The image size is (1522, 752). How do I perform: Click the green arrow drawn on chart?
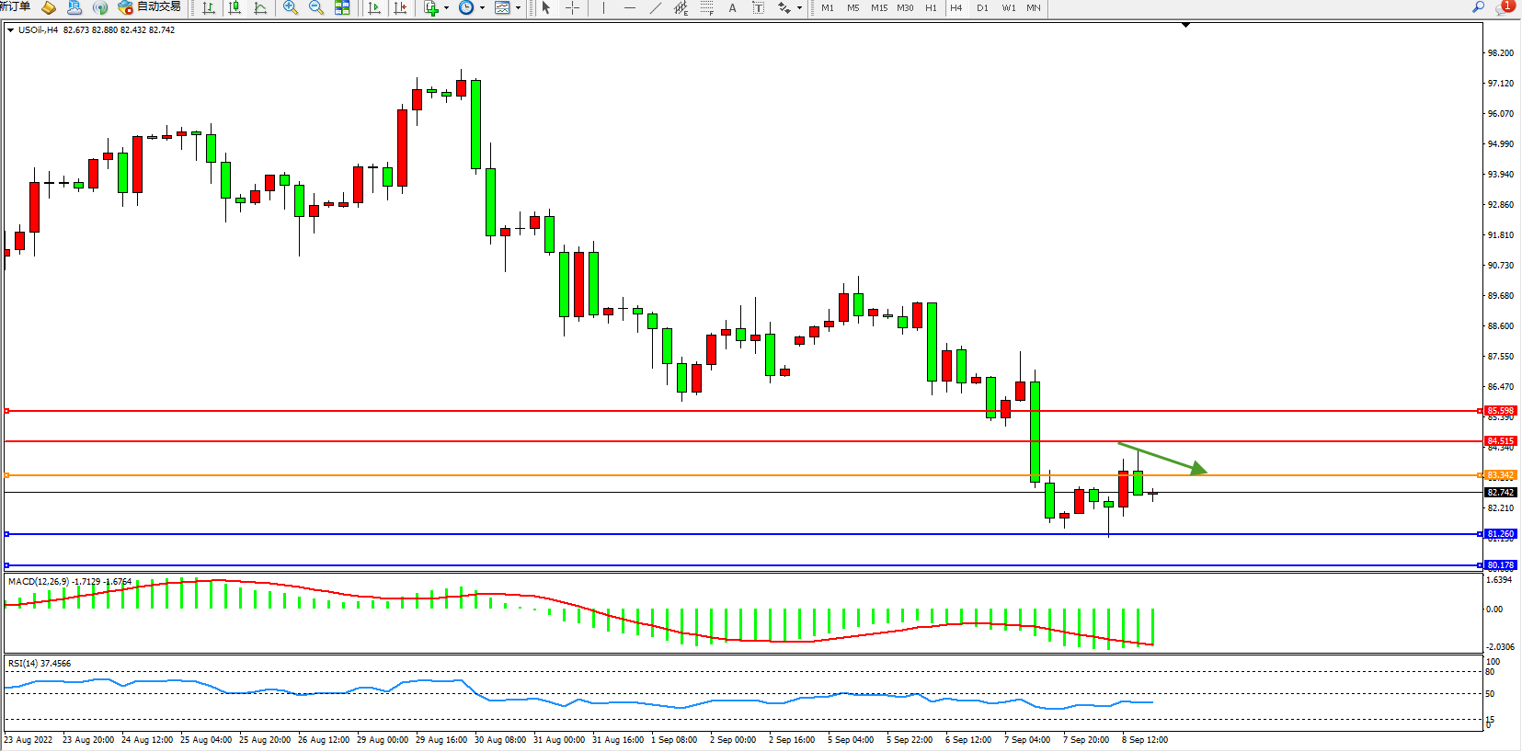[1162, 458]
